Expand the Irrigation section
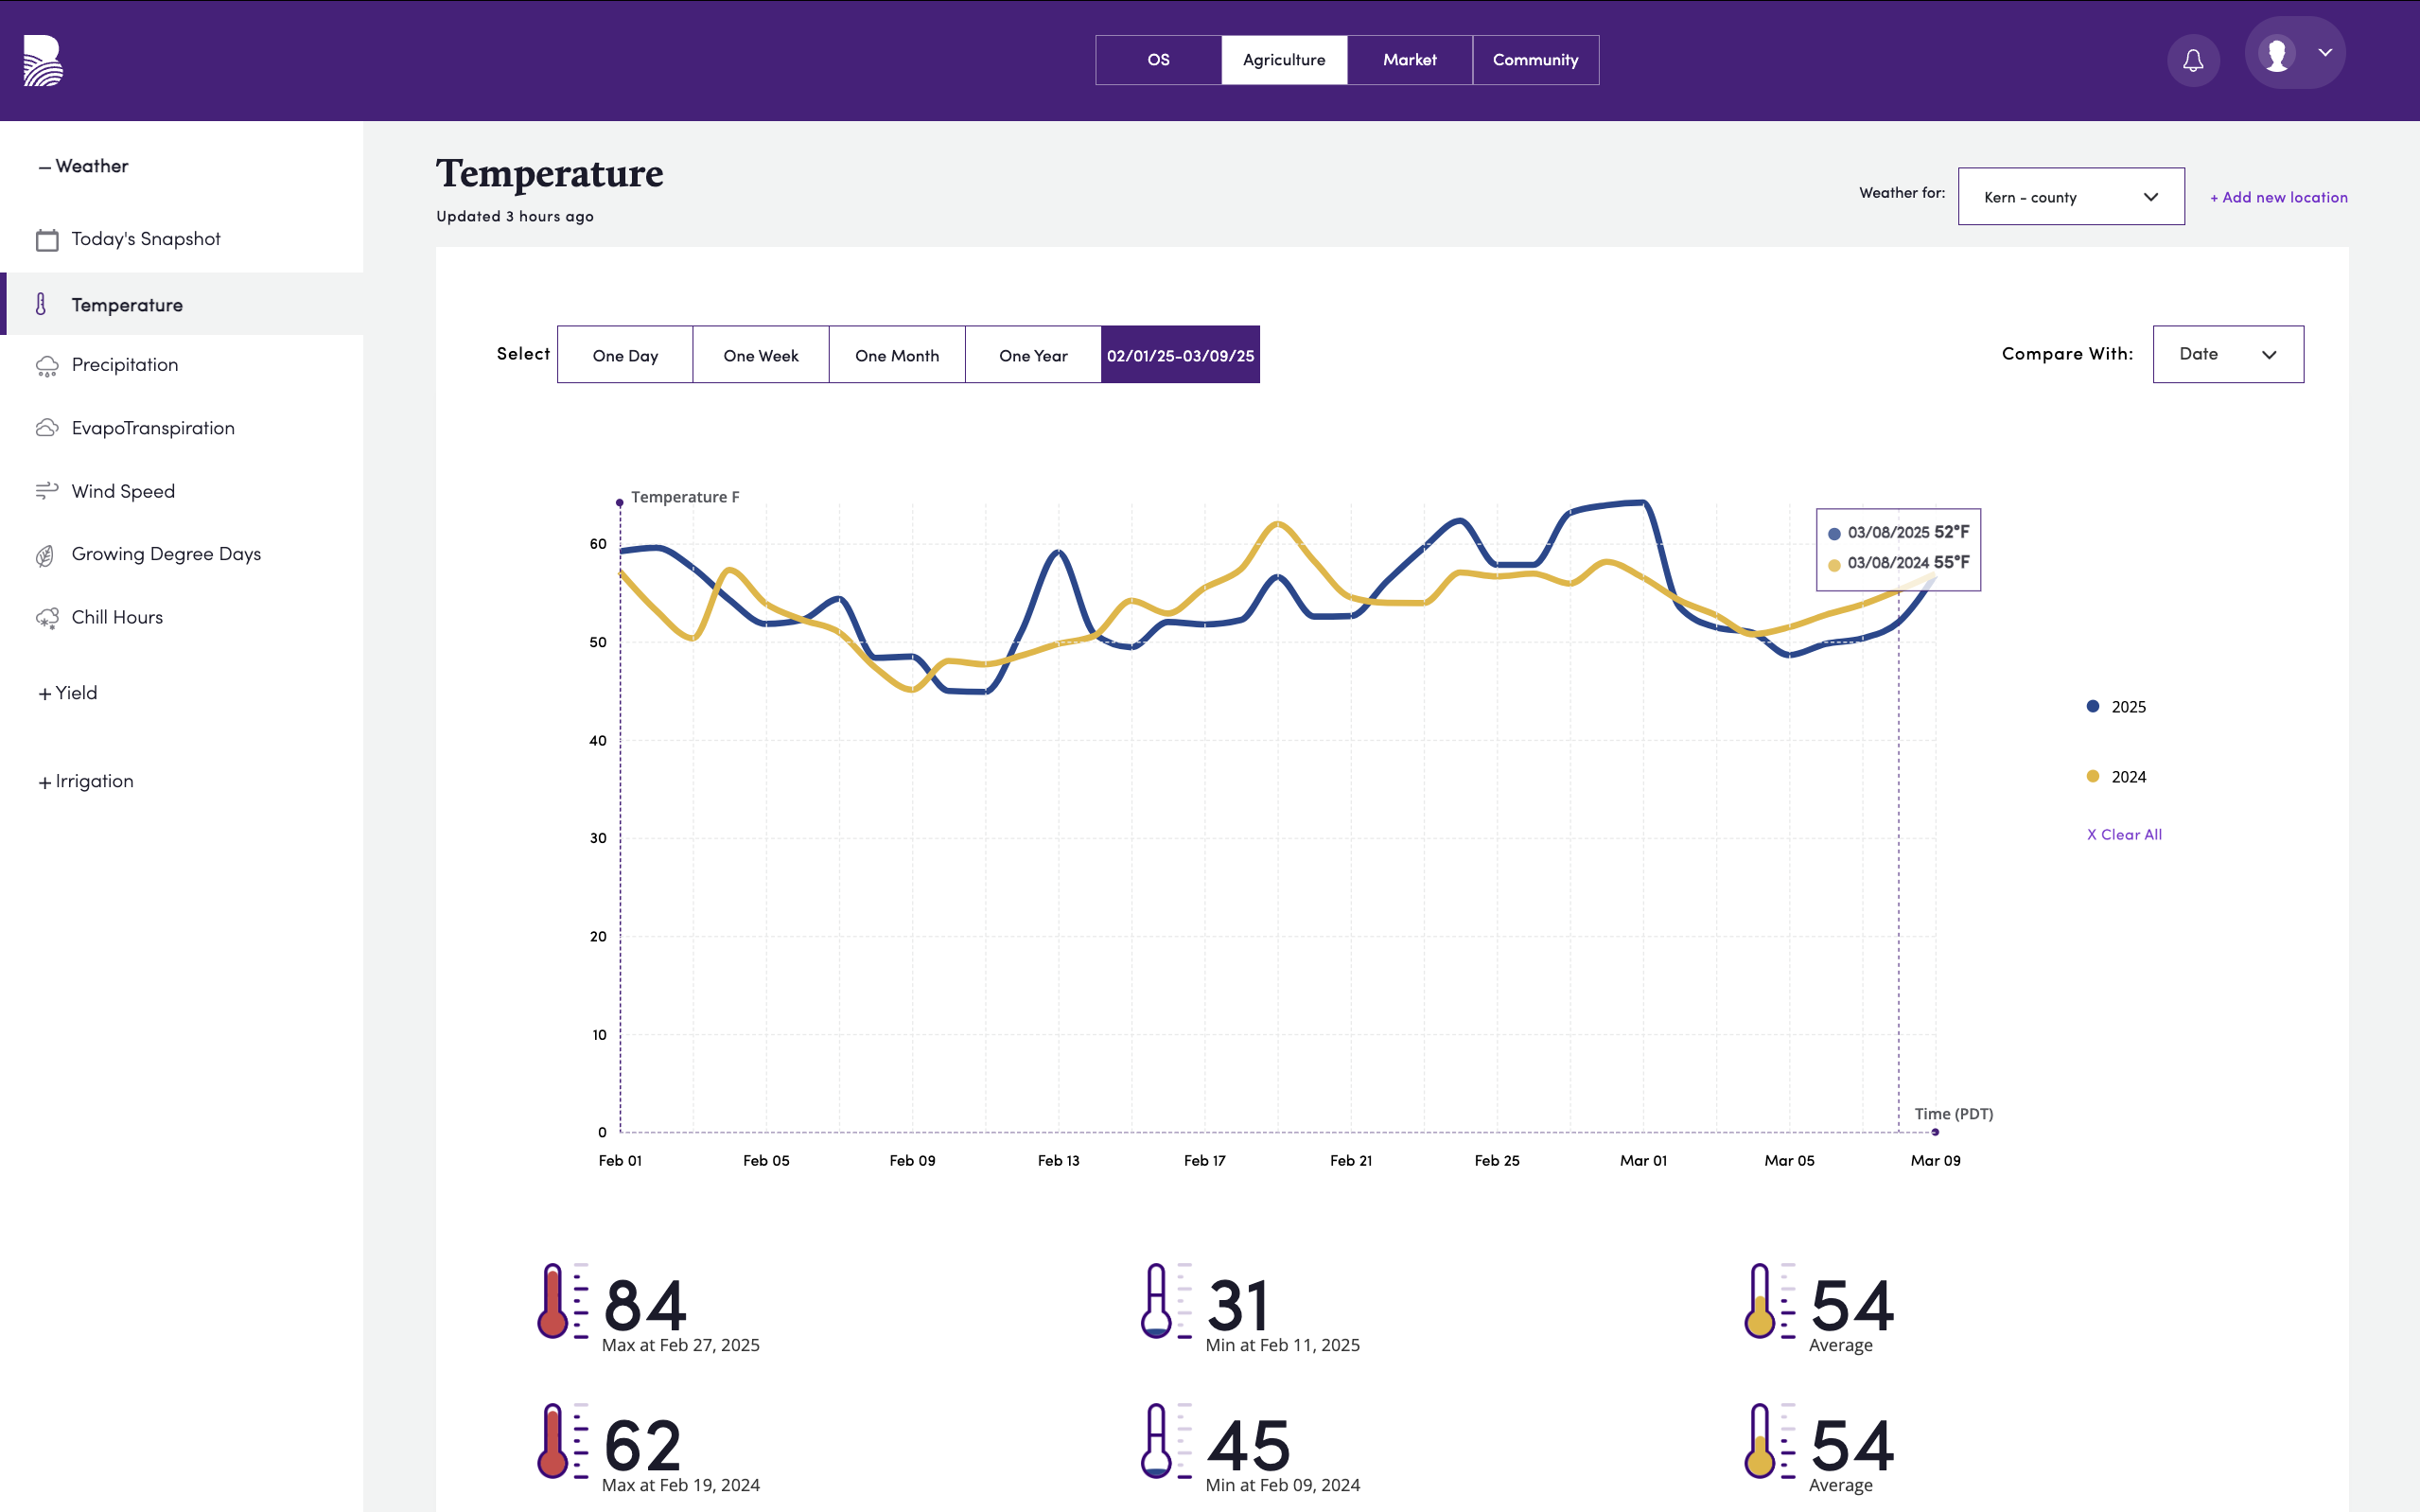The height and width of the screenshot is (1512, 2420). pyautogui.click(x=85, y=781)
